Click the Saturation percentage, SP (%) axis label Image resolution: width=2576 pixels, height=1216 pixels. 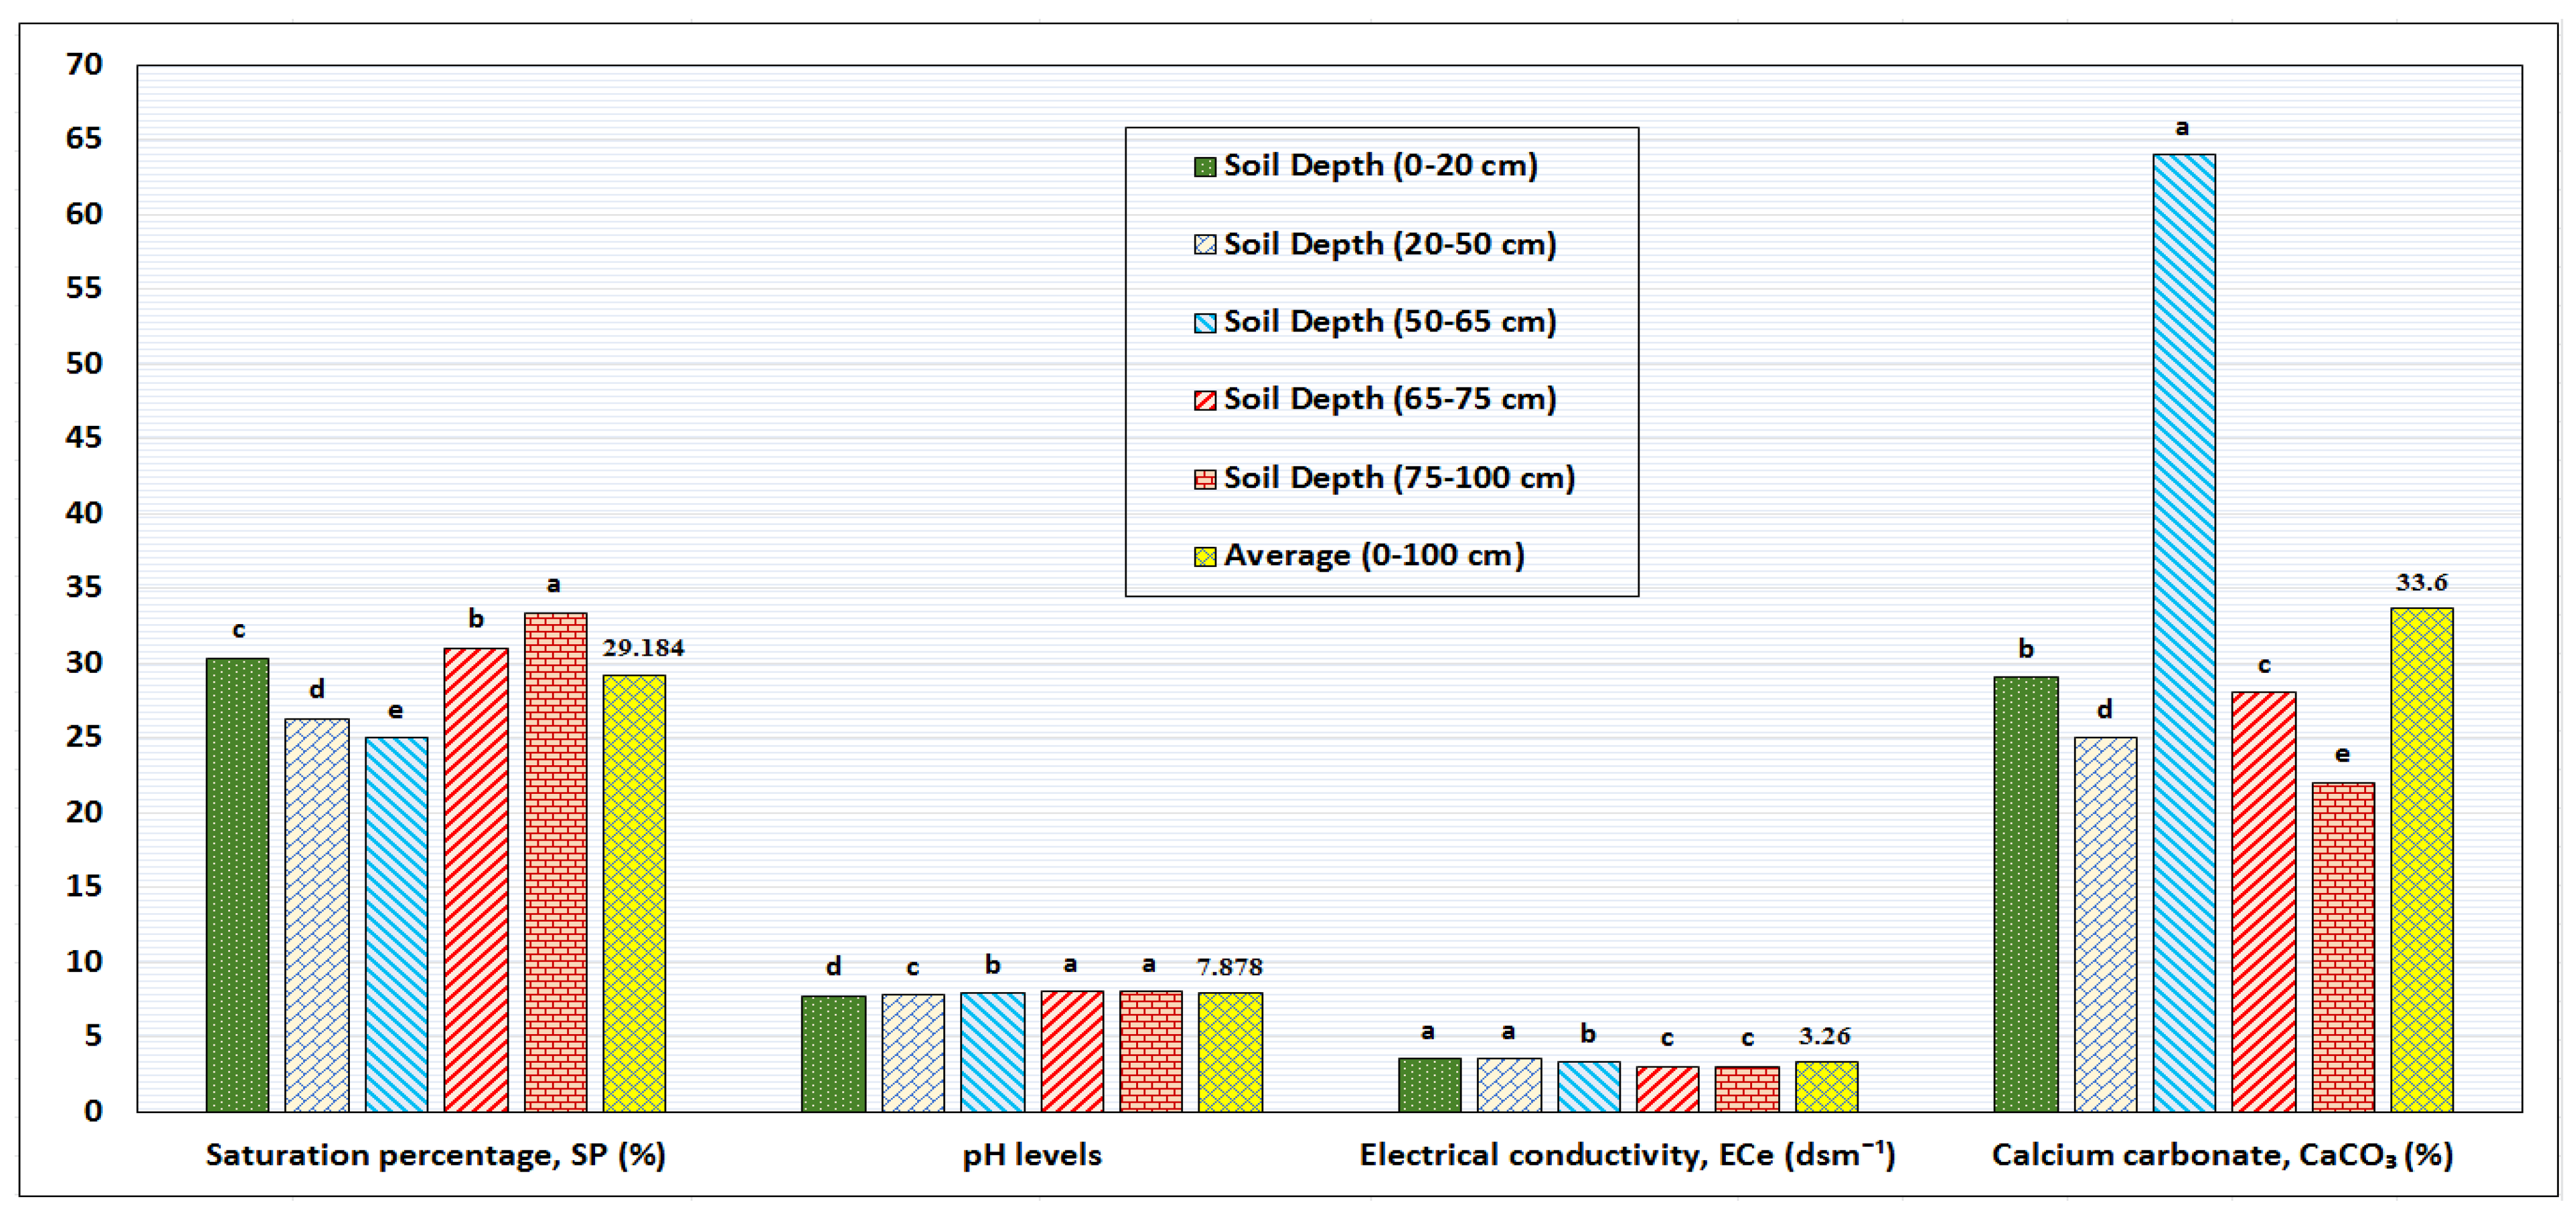coord(435,1155)
